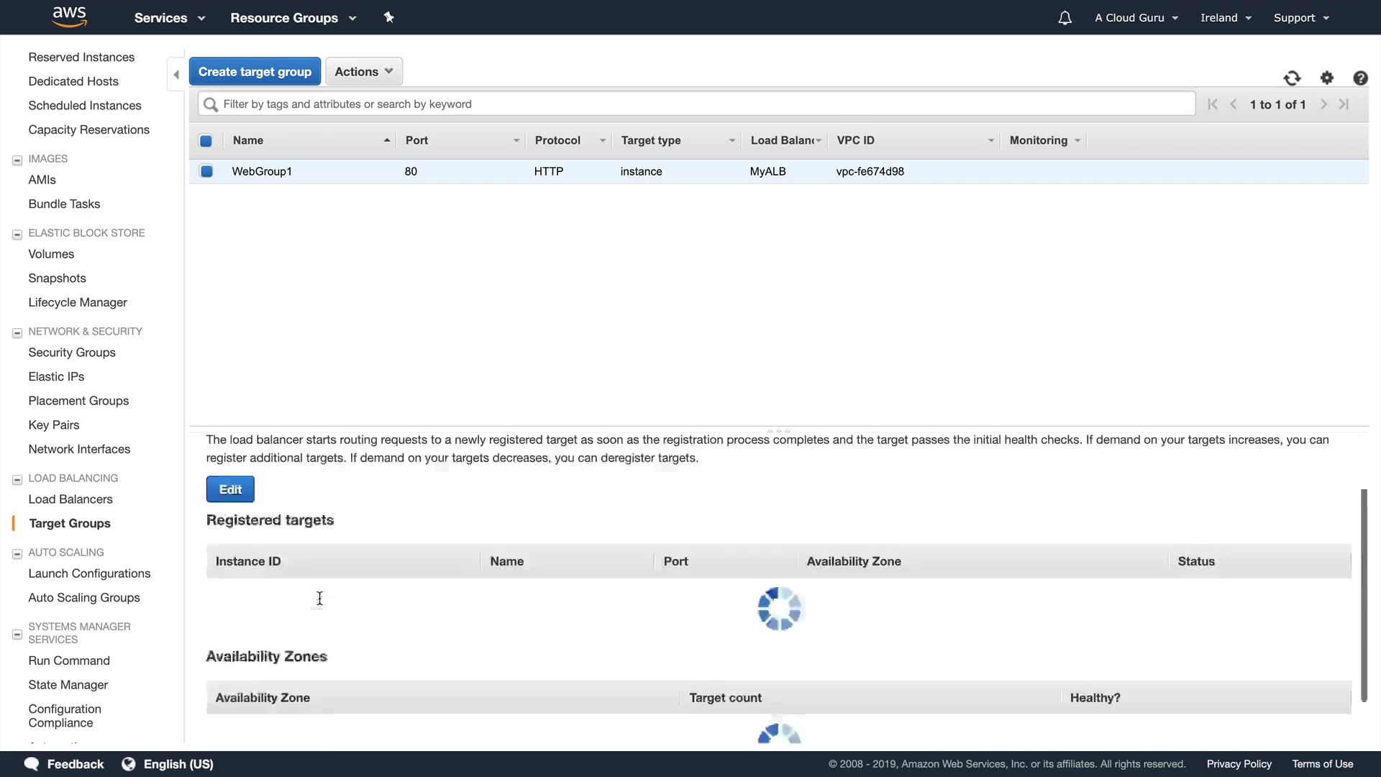This screenshot has width=1381, height=777.
Task: Open the notifications bell icon
Action: [x=1065, y=18]
